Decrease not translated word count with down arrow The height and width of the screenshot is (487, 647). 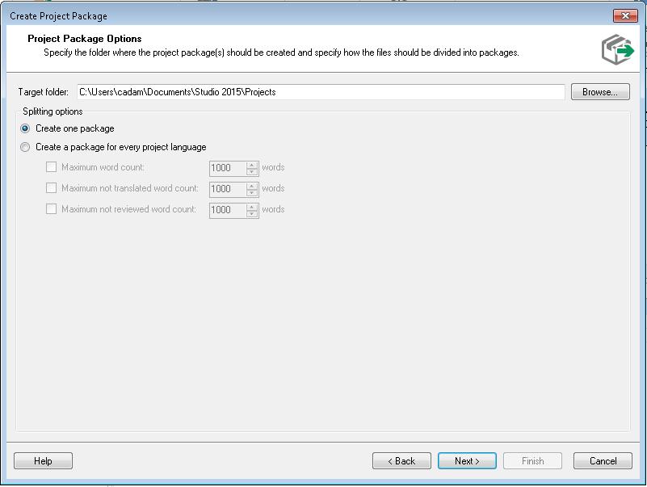252,193
